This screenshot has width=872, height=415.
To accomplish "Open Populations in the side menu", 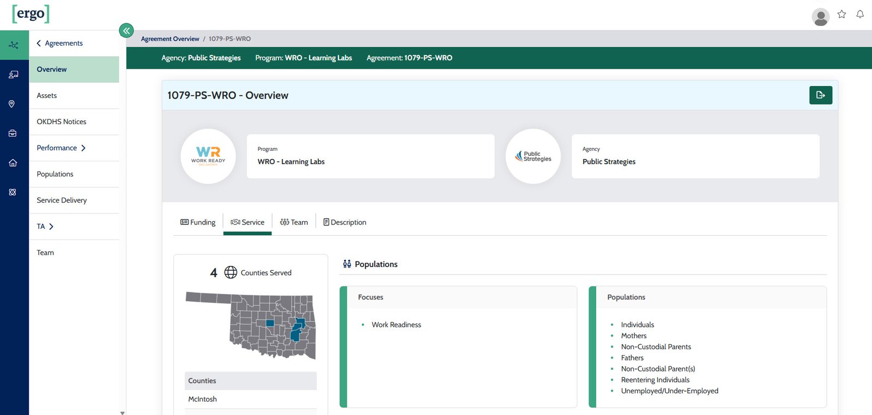I will pyautogui.click(x=74, y=174).
